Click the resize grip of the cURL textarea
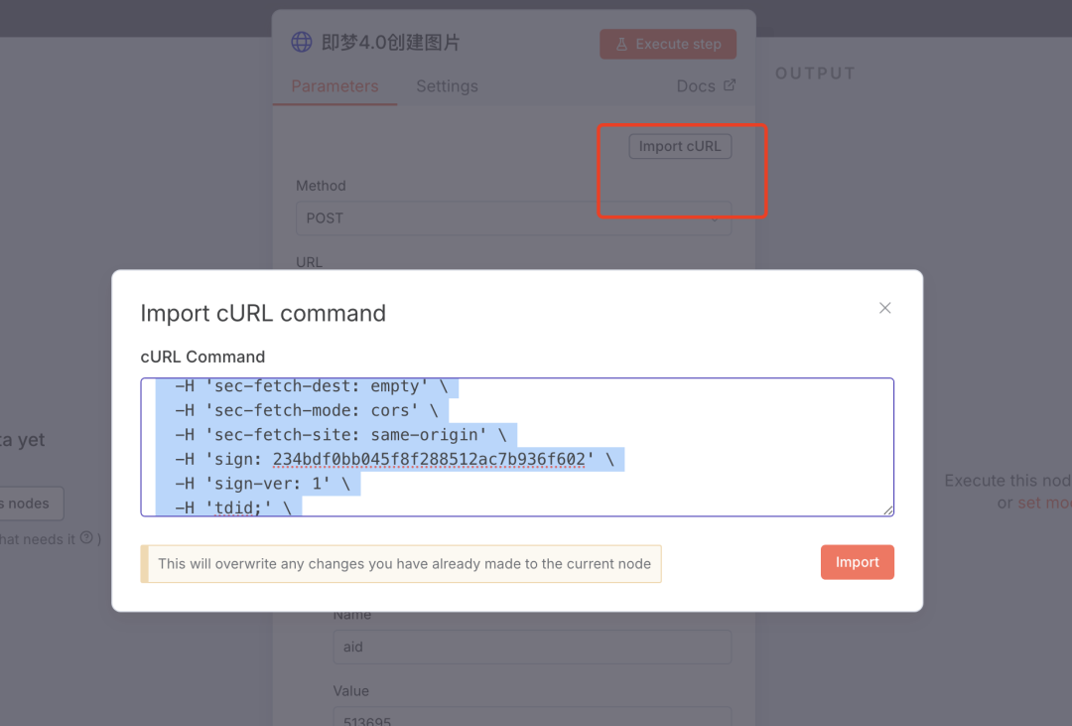This screenshot has width=1072, height=726. [886, 509]
